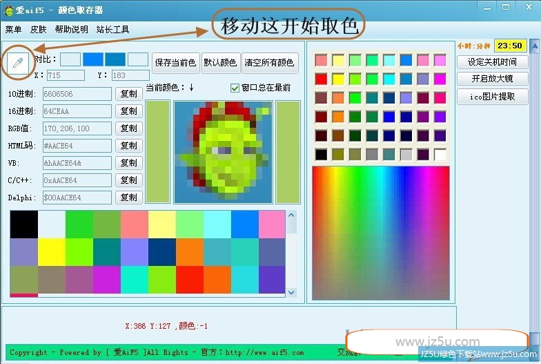Open the 站长工具 menu

113,29
